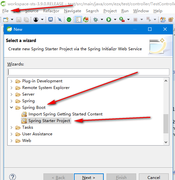
Task: Open the Search menu
Action: pyautogui.click(x=92, y=11)
